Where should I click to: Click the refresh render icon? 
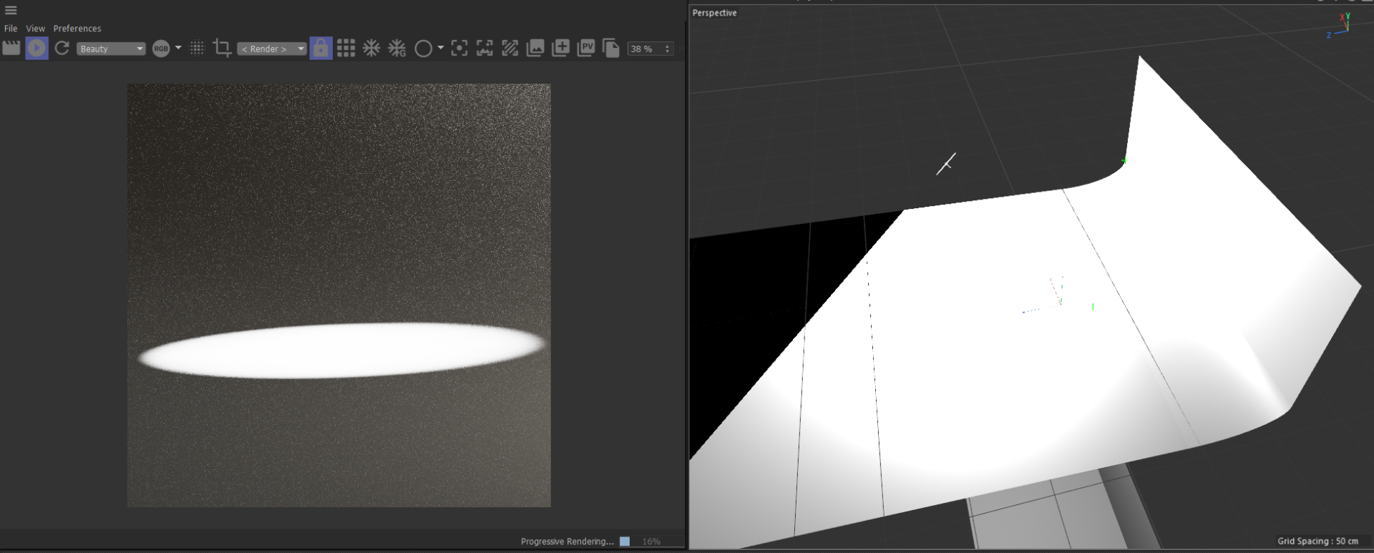click(x=62, y=49)
